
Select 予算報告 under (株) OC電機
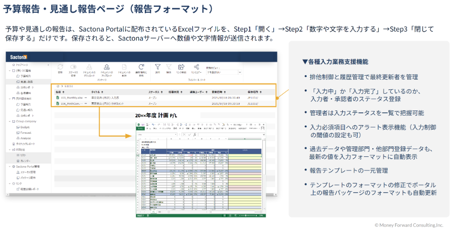(25, 76)
